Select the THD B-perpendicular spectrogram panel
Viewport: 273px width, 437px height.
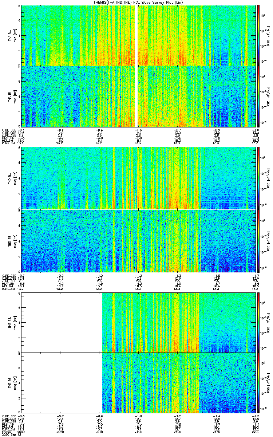coord(138,178)
